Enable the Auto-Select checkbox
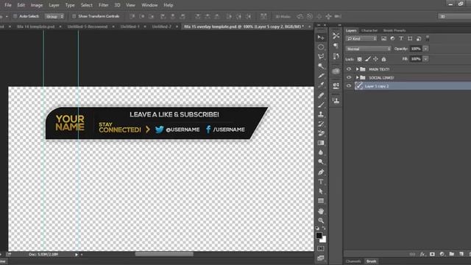 click(15, 16)
